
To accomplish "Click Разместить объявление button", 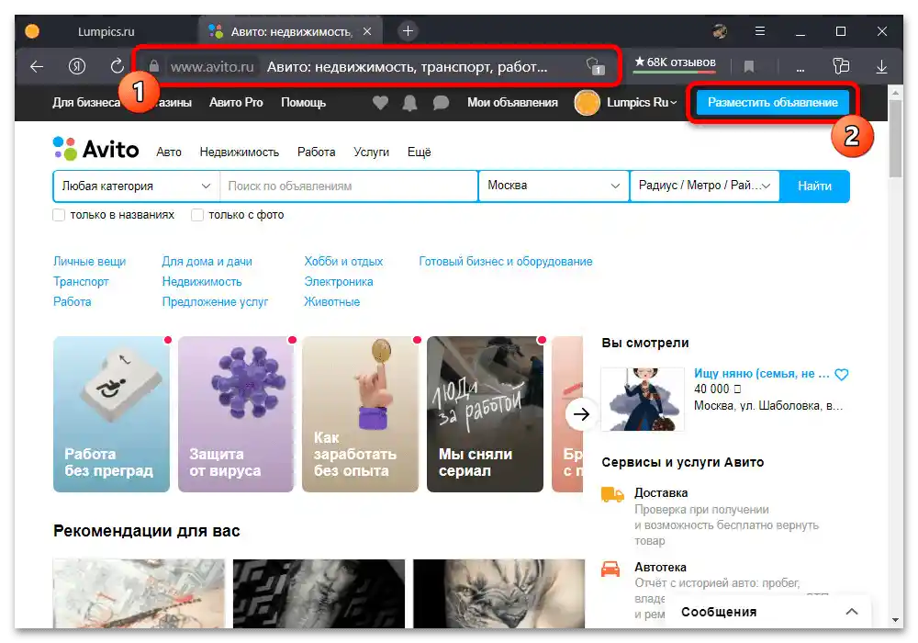I will coord(773,103).
